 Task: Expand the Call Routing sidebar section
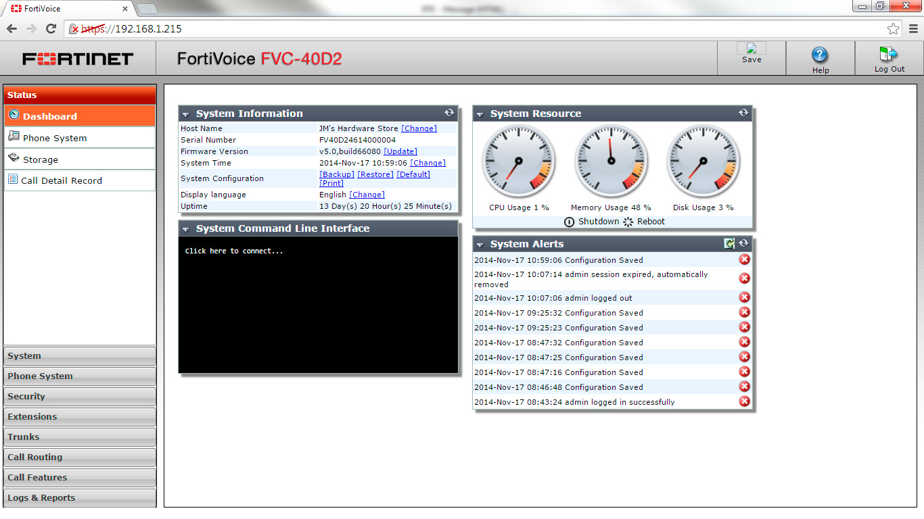point(80,457)
